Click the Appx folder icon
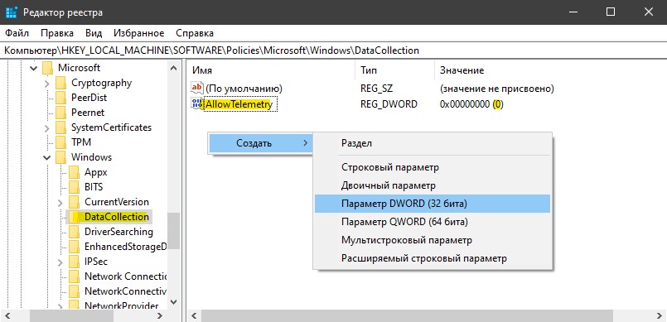 74,172
